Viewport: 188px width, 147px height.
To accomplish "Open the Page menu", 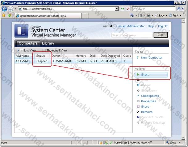I will (161, 15).
